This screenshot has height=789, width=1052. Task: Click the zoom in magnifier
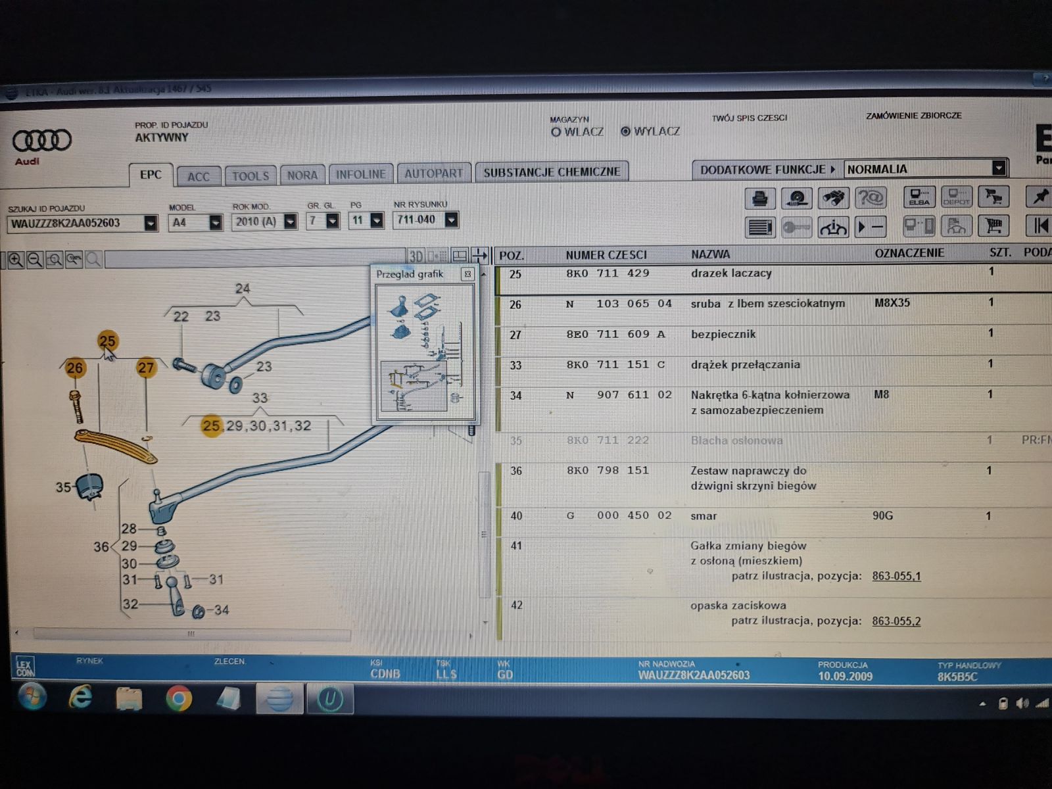[16, 260]
